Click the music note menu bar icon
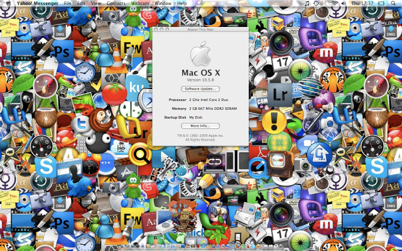This screenshot has height=251, width=402. point(307,3)
